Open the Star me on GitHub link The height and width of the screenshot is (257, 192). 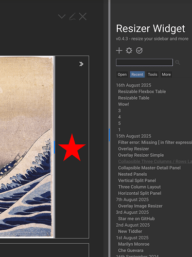[x=136, y=218]
